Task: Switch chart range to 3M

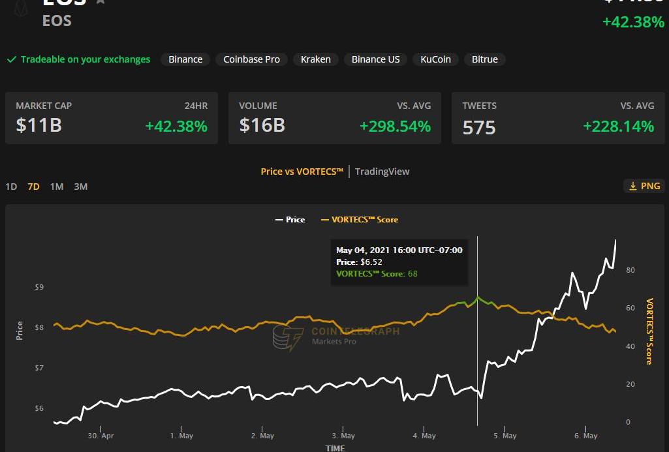Action: 81,187
